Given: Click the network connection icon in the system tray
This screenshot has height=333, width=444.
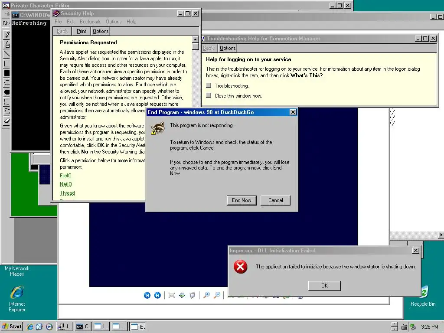Looking at the screenshot, I should [x=413, y=327].
